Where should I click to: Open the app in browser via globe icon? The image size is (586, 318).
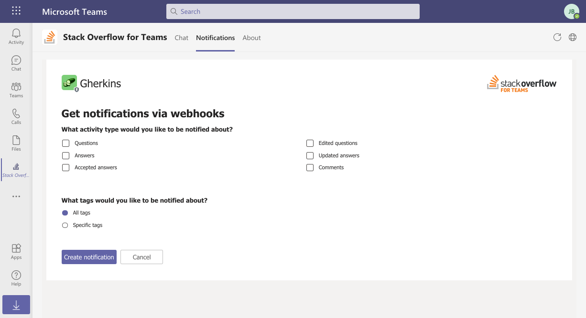pyautogui.click(x=573, y=37)
